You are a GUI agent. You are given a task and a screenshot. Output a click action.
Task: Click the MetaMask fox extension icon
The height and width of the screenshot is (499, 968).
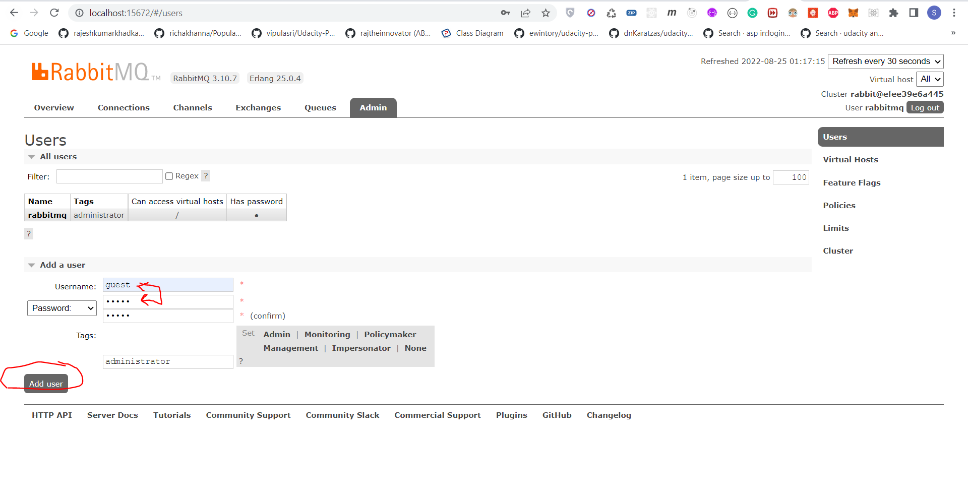click(x=853, y=13)
